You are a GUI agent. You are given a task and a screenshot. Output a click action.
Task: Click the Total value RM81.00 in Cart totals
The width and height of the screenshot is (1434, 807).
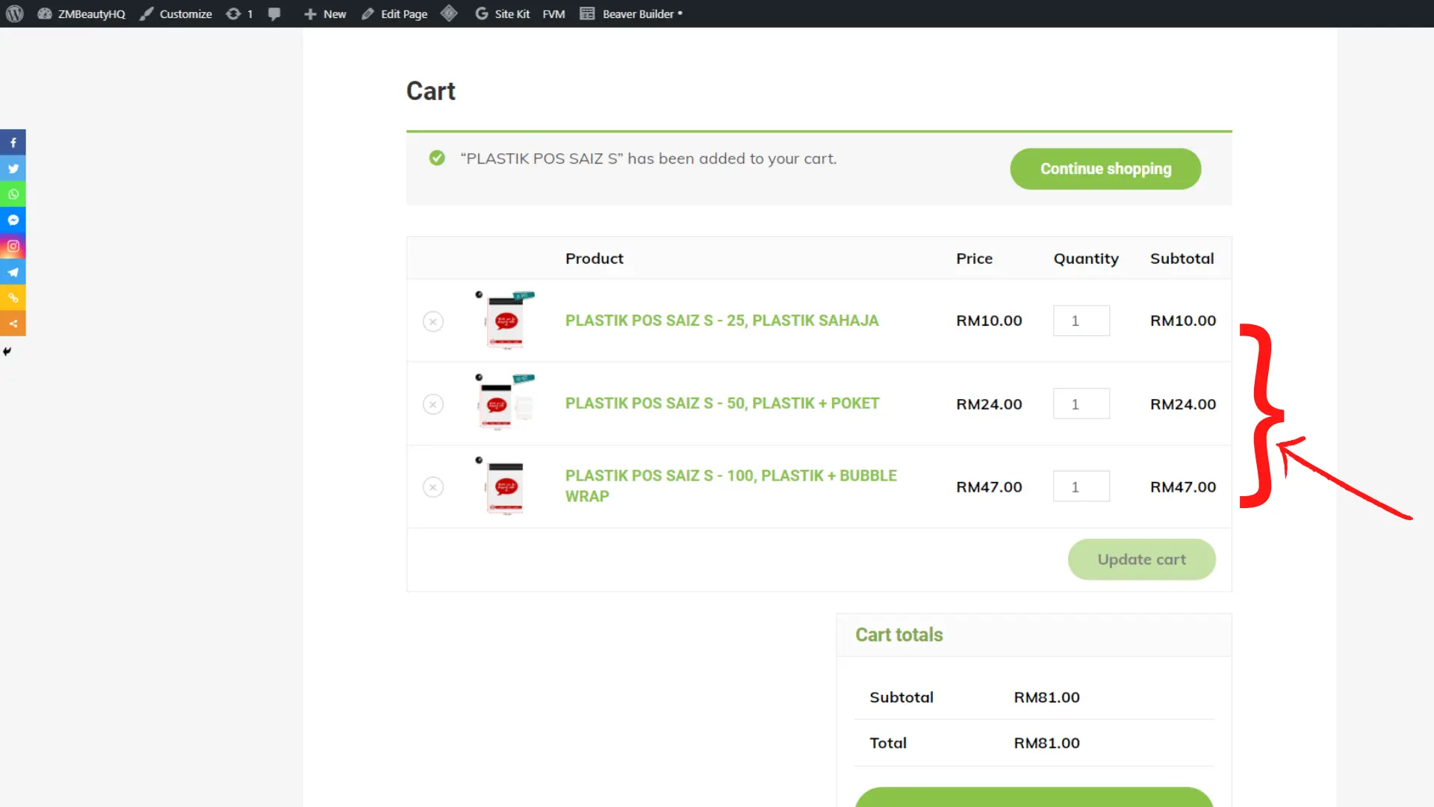tap(1046, 743)
